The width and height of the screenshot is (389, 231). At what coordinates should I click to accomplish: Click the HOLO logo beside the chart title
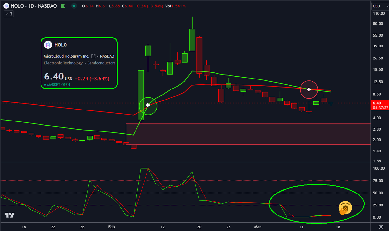pos(6,6)
